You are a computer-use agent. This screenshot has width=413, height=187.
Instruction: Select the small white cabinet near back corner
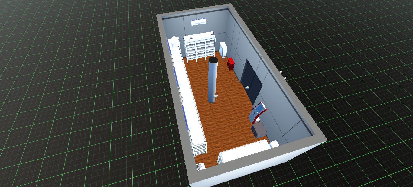(x=223, y=50)
